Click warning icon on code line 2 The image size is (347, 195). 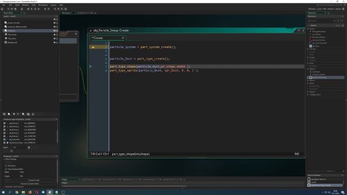tap(93, 47)
